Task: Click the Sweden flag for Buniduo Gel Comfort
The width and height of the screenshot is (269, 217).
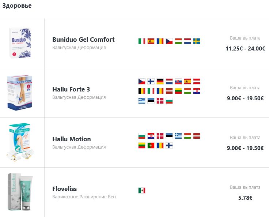Action: [197, 41]
